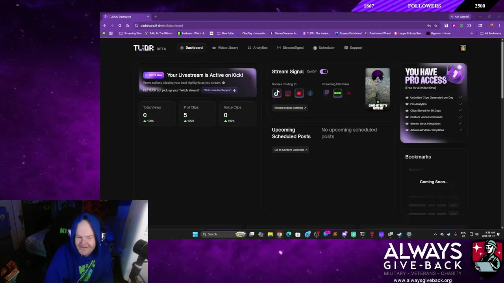Click the Voice Clips stat card
Image resolution: width=504 pixels, height=283 pixels.
point(237,114)
